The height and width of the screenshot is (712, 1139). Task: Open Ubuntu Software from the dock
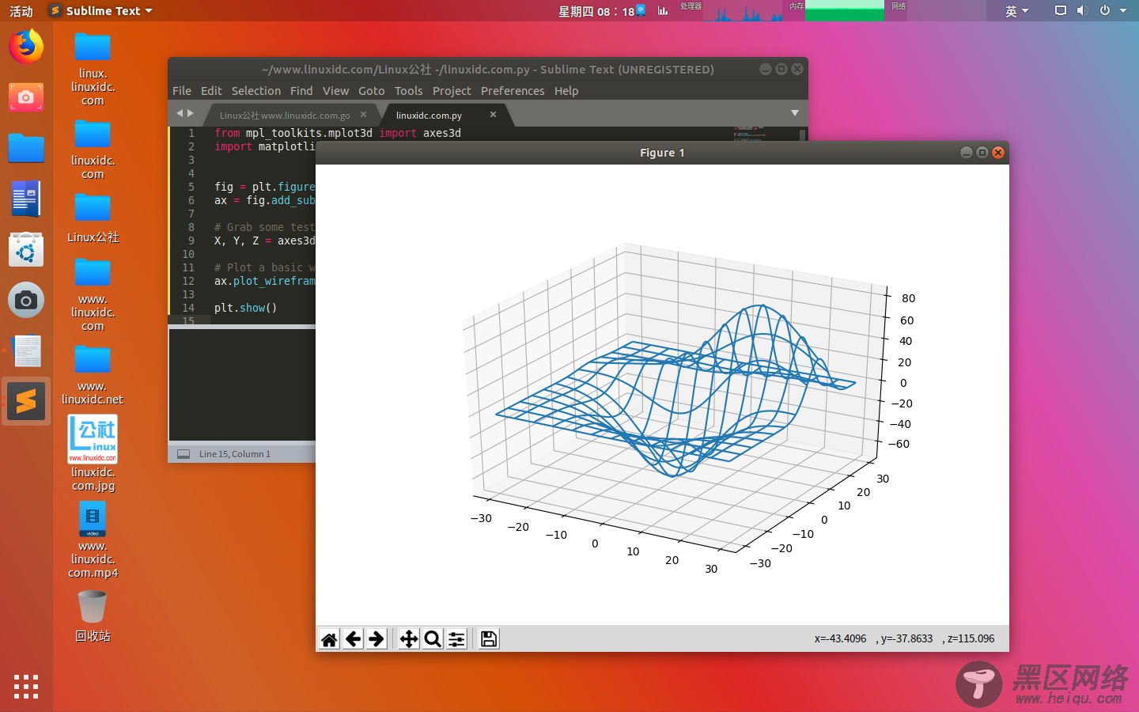click(x=26, y=249)
